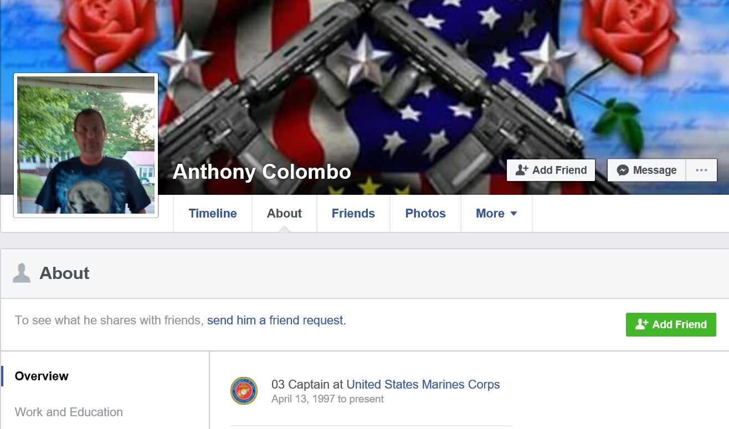
Task: Click the white Add Friend button on cover
Action: (x=551, y=170)
